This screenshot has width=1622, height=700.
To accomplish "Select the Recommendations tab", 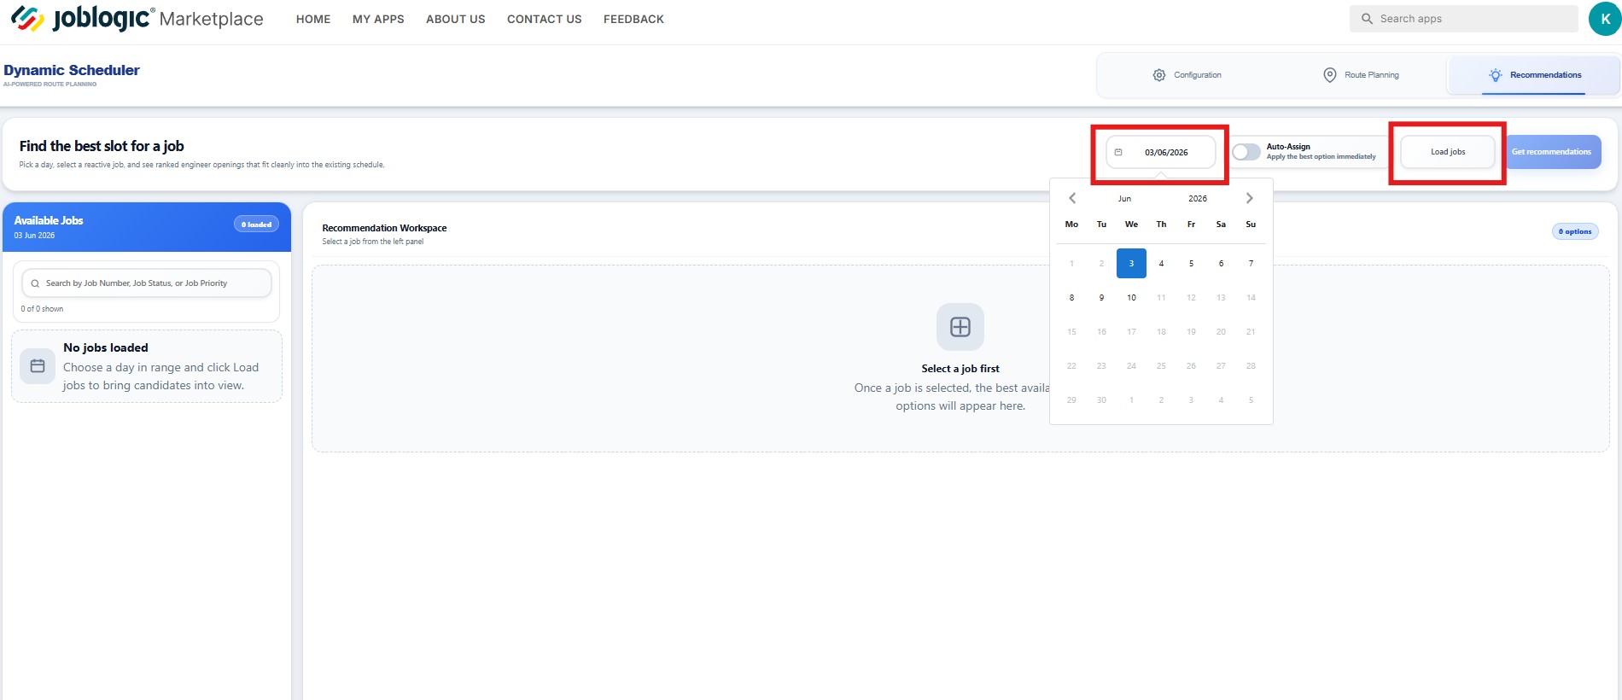I will pyautogui.click(x=1534, y=75).
